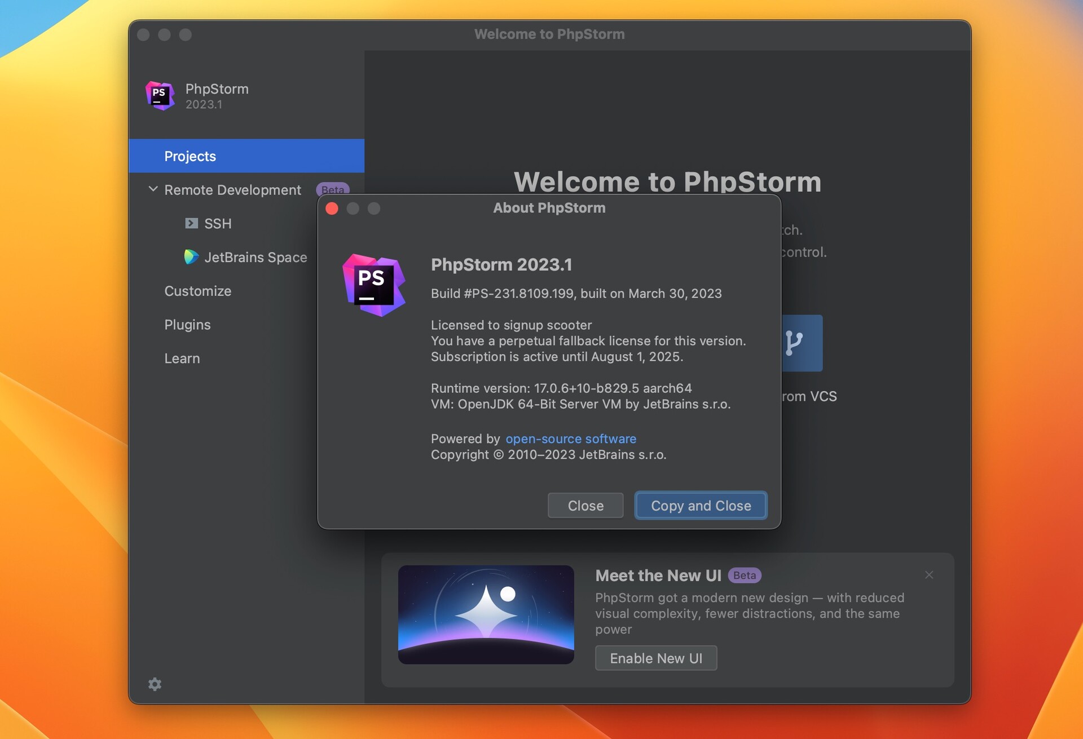The width and height of the screenshot is (1083, 739).
Task: Enable the New UI
Action: coord(655,658)
